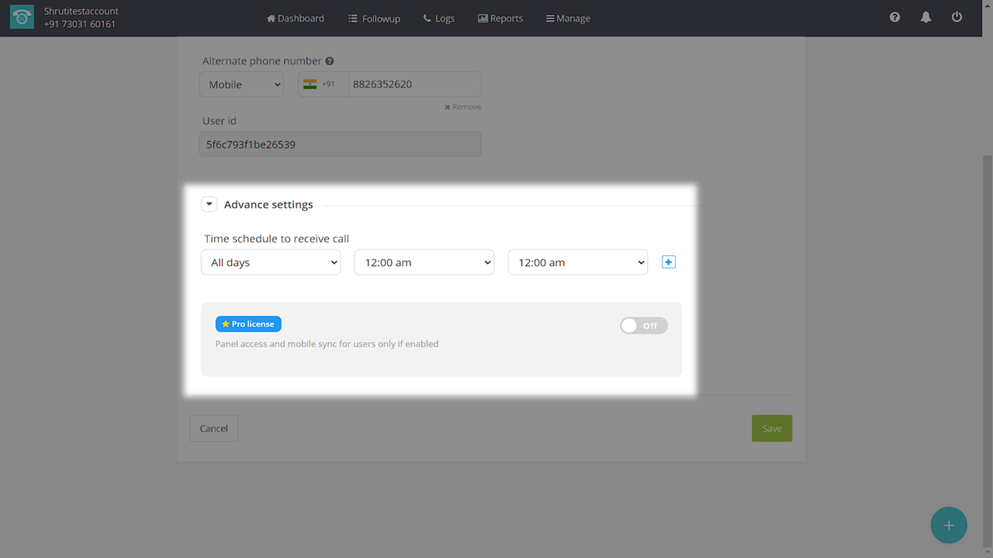
Task: Open notifications bell icon
Action: pos(926,17)
